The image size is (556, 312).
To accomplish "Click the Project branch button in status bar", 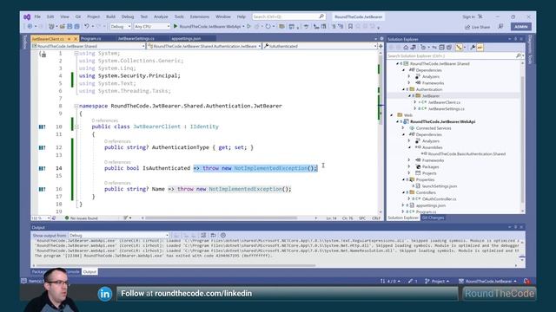I will pos(437,281).
